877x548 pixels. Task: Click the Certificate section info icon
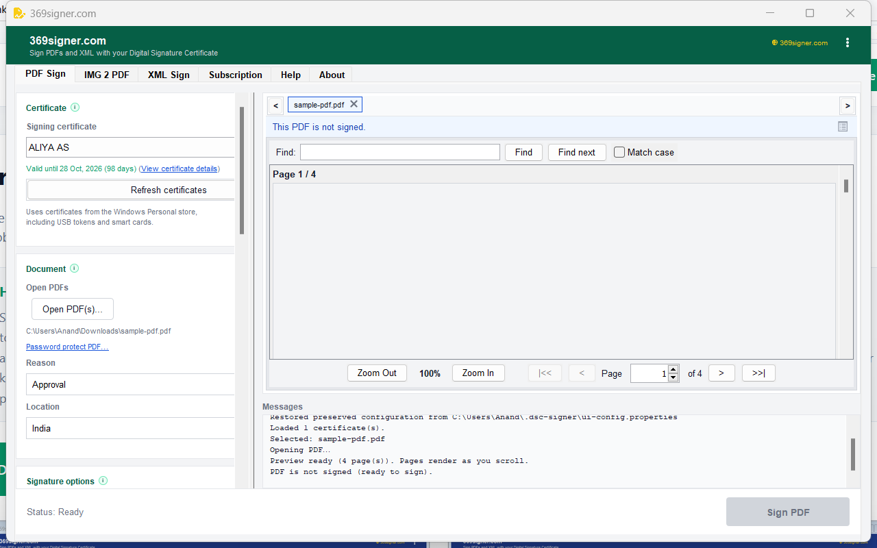point(75,108)
